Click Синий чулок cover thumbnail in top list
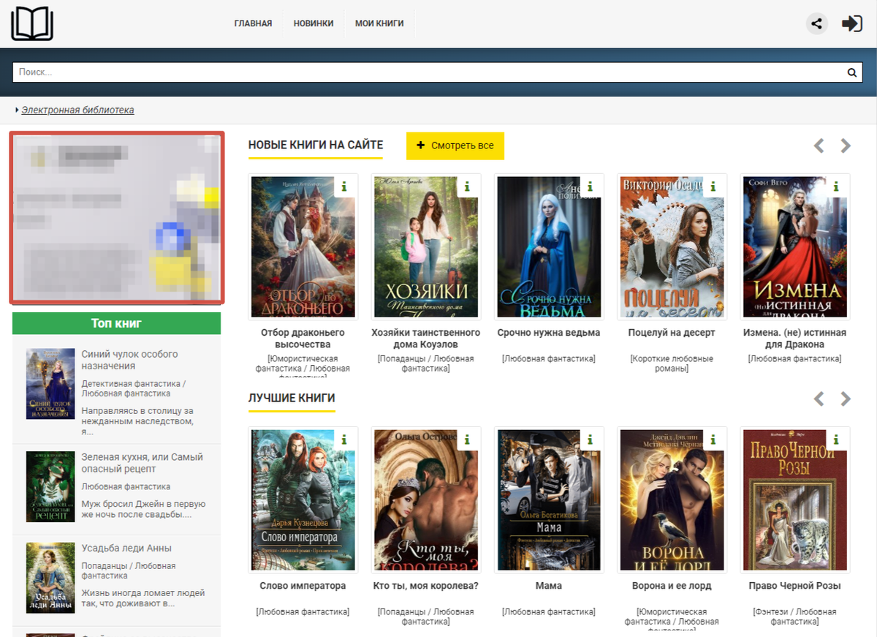Screen dimensions: 877x637 [x=50, y=383]
